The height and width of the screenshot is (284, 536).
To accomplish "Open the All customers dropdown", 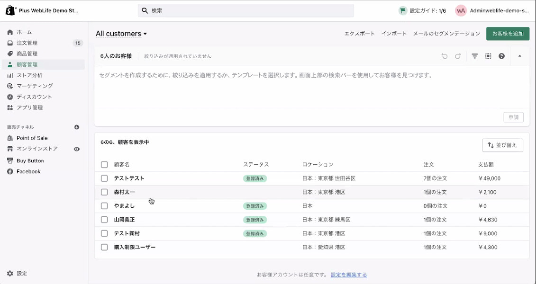I will point(121,34).
